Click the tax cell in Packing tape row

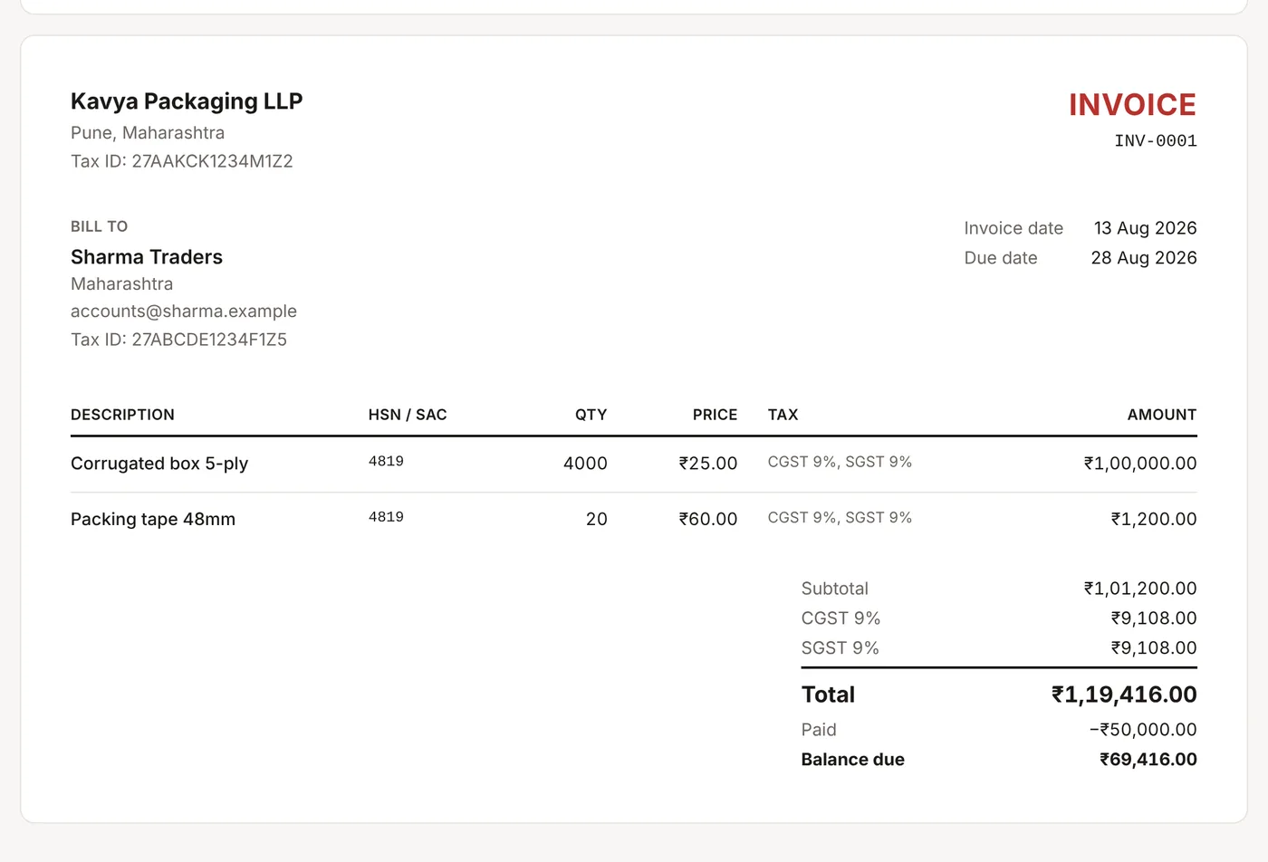840,518
